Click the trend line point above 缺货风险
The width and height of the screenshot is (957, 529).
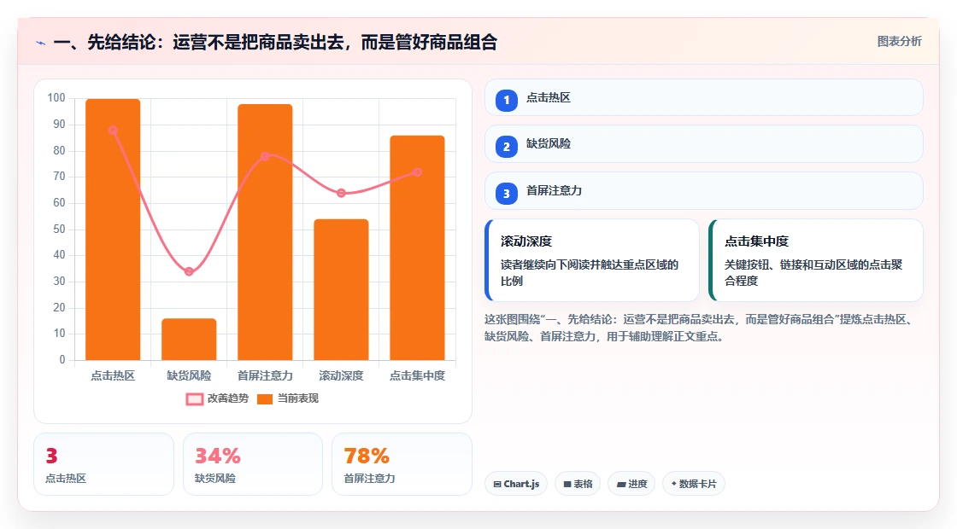pyautogui.click(x=189, y=271)
